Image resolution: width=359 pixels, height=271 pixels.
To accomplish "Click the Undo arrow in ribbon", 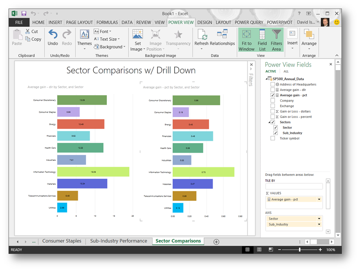I will point(53,34).
